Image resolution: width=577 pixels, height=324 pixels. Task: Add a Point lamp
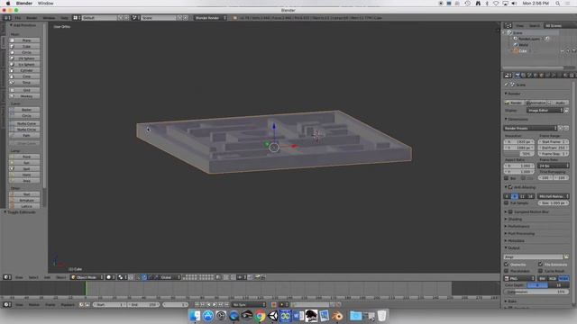(x=24, y=157)
